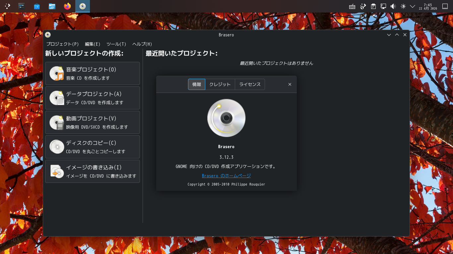The image size is (453, 254).
Task: Click the copyright line for Philippe Rouquier
Action: pos(227,184)
